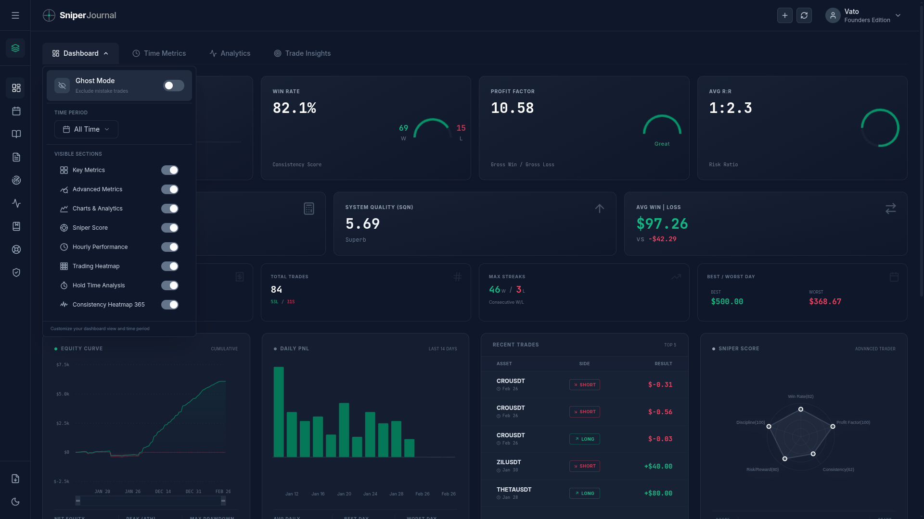Click the refresh sync icon
The image size is (924, 519).
(804, 15)
